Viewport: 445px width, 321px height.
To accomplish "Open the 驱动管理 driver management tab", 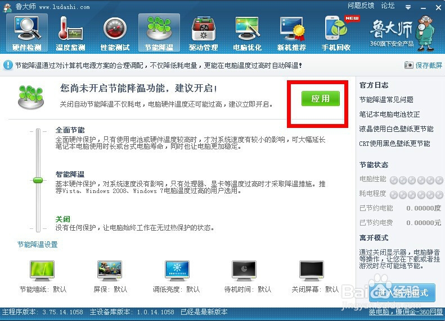I will click(x=203, y=33).
